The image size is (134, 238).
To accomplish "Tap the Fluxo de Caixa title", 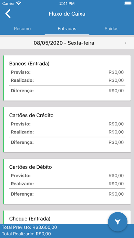I will click(x=67, y=14).
